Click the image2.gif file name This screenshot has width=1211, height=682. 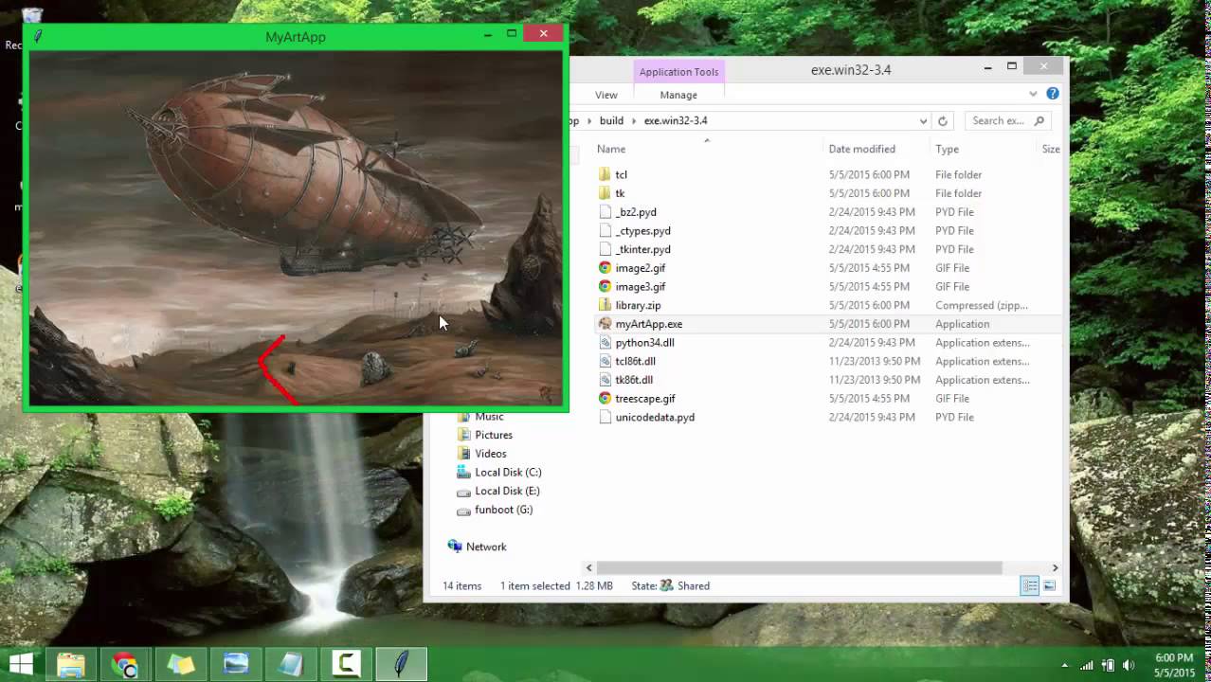[641, 268]
